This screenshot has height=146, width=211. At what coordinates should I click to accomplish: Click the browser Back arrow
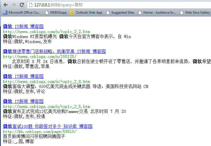click(x=6, y=5)
